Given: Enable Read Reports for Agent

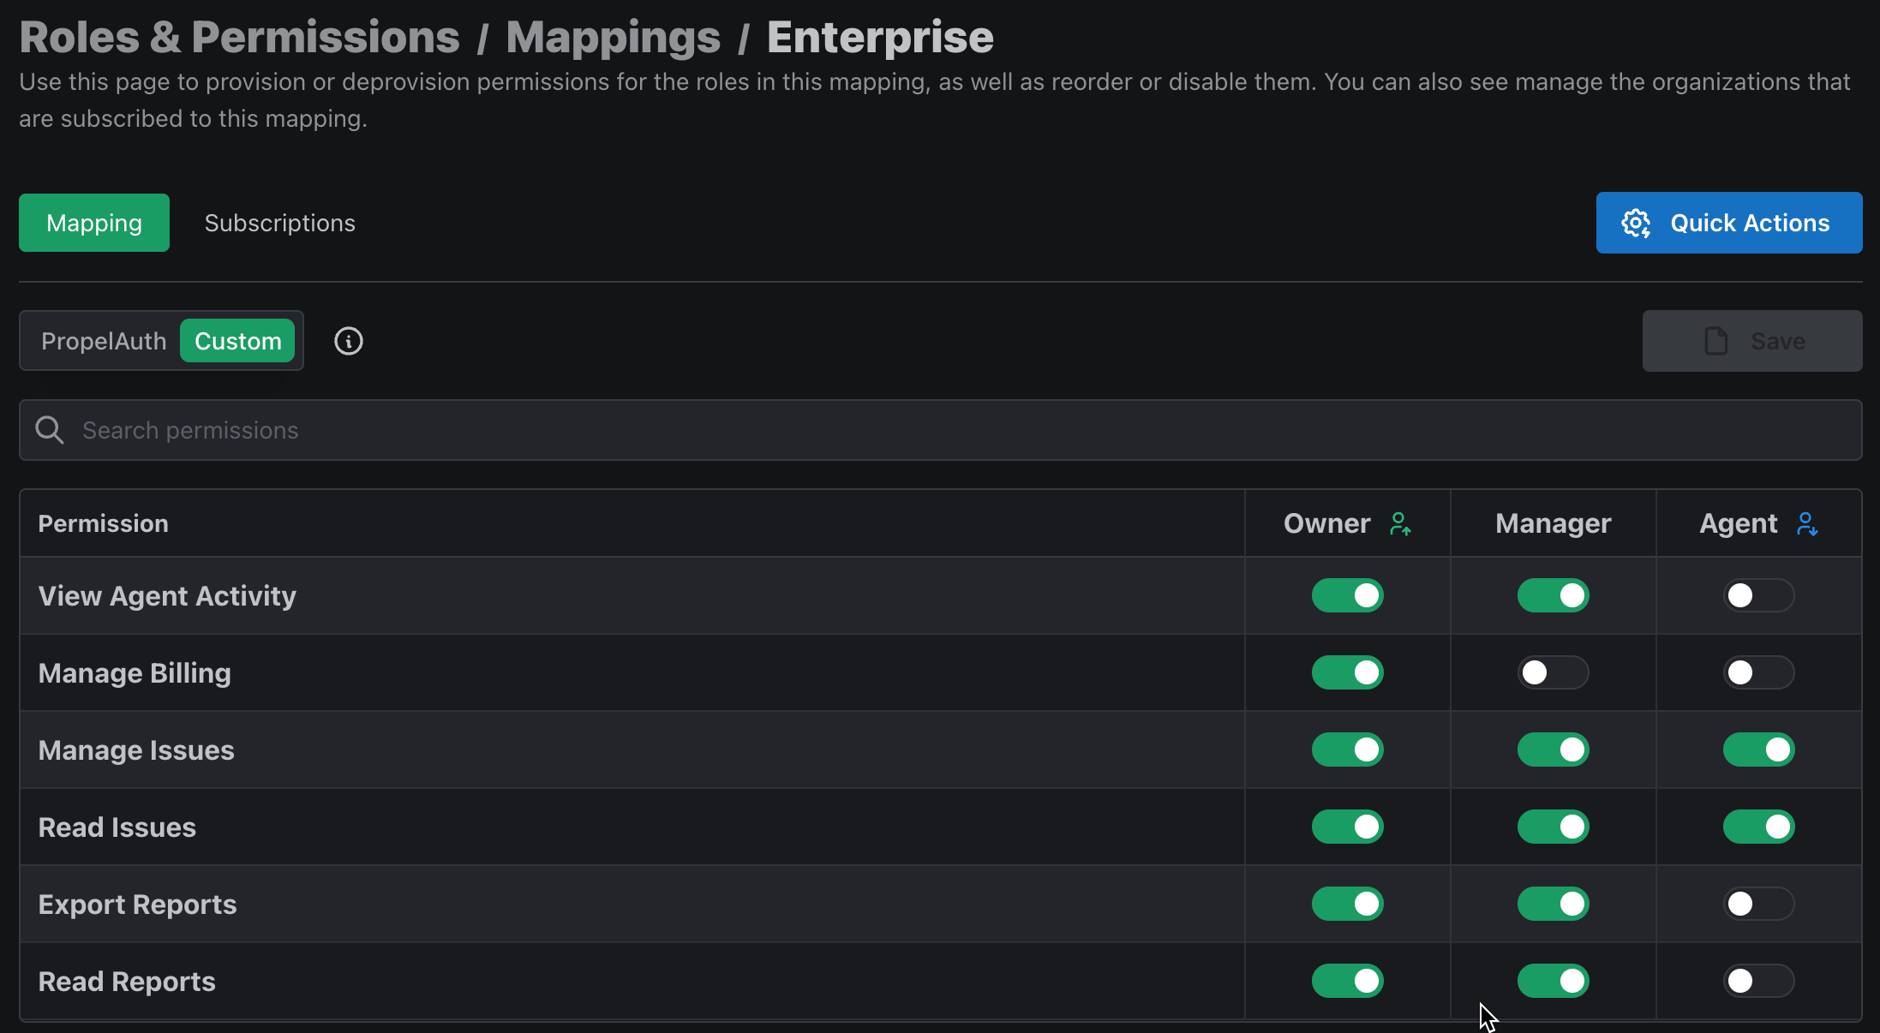Looking at the screenshot, I should pyautogui.click(x=1758, y=981).
